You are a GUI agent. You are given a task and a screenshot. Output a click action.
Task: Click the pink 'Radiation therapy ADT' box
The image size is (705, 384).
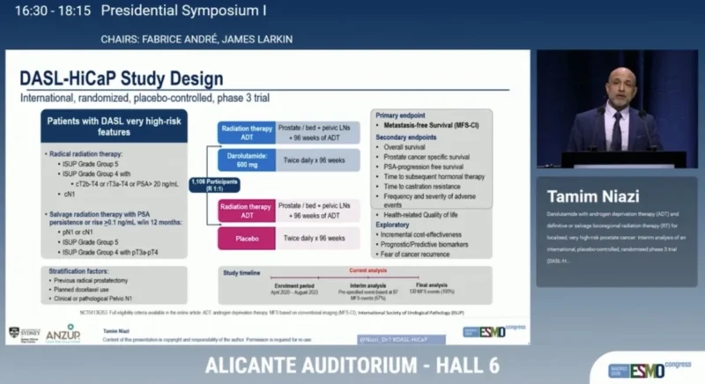click(247, 211)
